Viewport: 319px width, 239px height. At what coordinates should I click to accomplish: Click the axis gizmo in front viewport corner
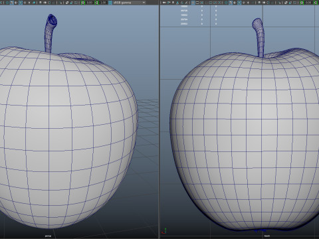(164, 231)
